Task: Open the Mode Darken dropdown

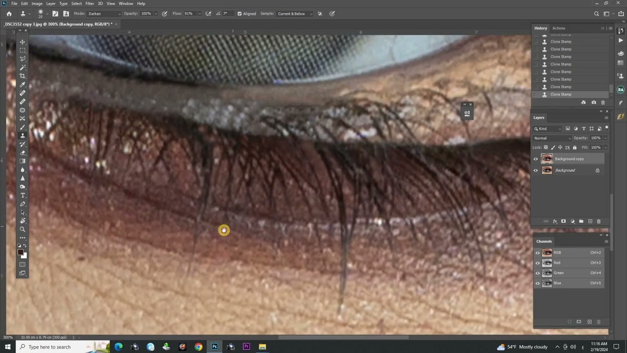Action: (104, 14)
